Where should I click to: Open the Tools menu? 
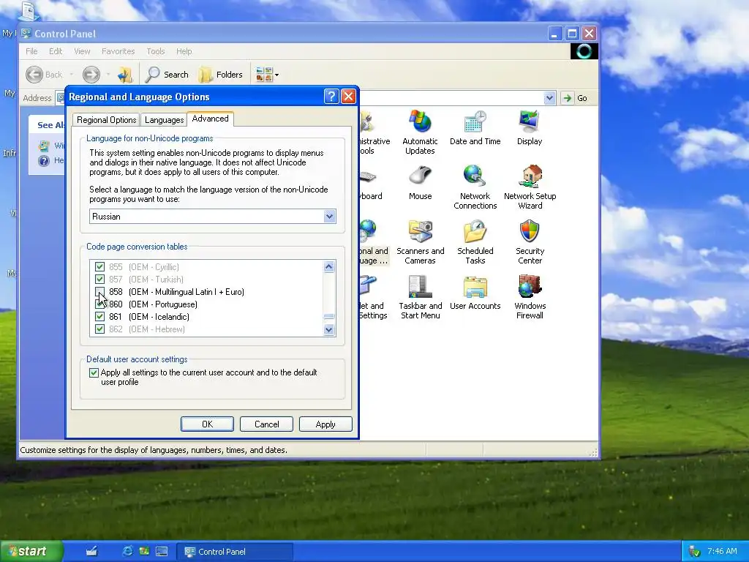(156, 51)
